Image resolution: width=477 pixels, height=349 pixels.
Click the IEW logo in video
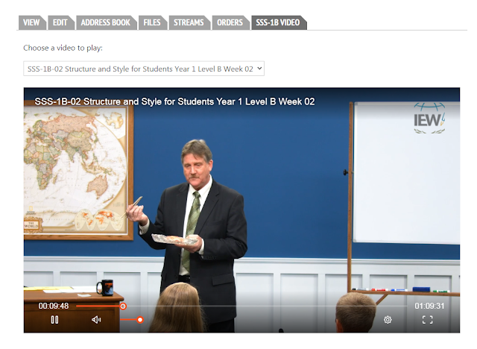click(x=429, y=119)
